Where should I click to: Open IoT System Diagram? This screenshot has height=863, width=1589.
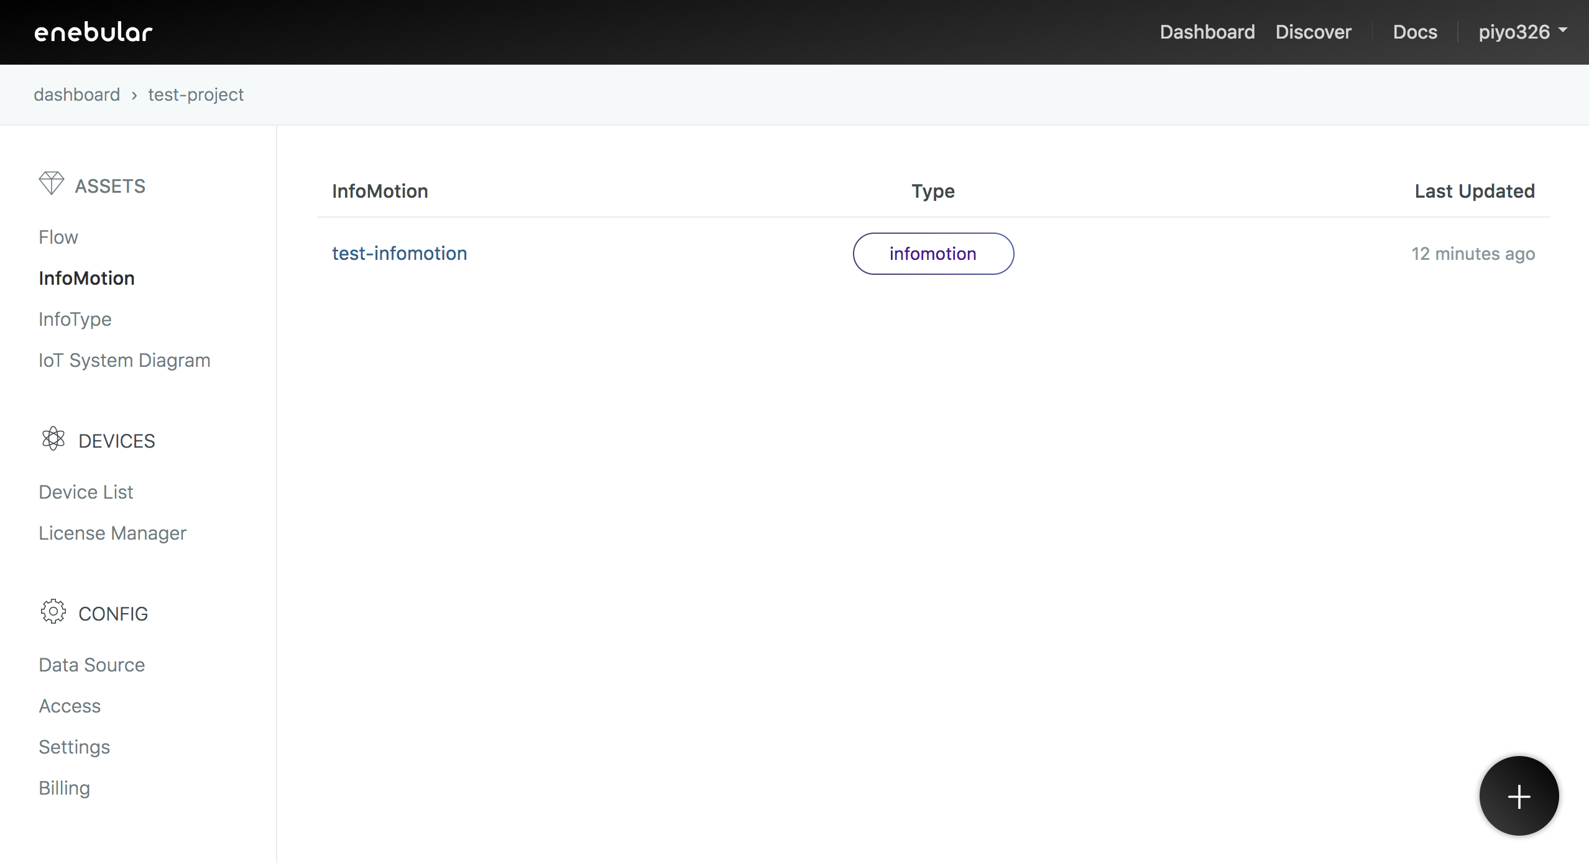pyautogui.click(x=124, y=361)
